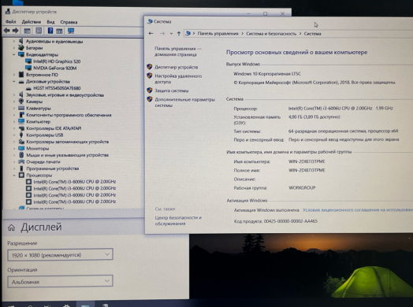413x307 pixels.
Task: Click the Forward arrow in Device Manager toolbar
Action: point(16,31)
